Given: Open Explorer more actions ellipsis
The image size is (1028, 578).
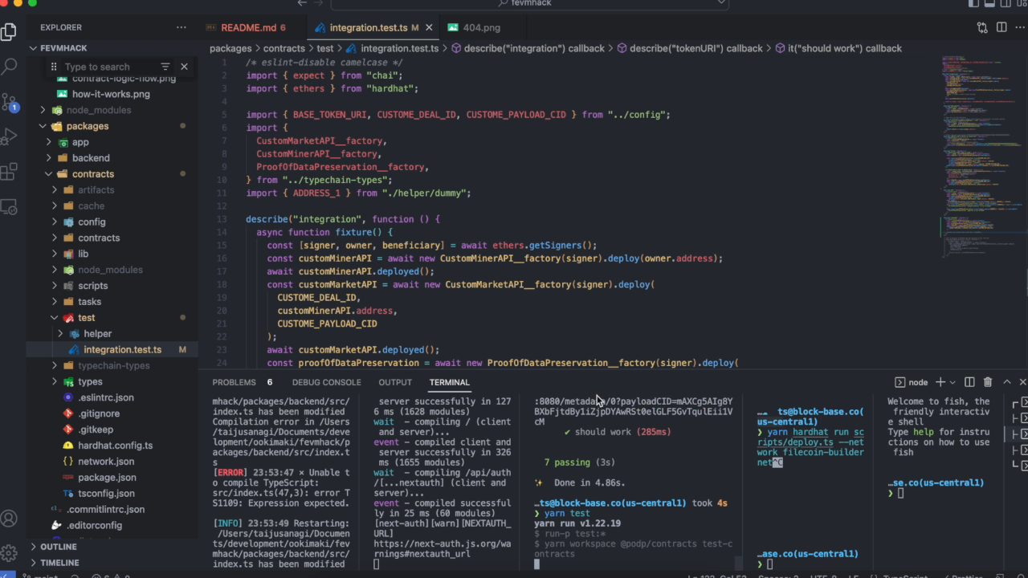Looking at the screenshot, I should [x=182, y=27].
